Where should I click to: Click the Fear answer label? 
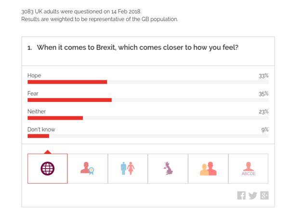point(33,93)
